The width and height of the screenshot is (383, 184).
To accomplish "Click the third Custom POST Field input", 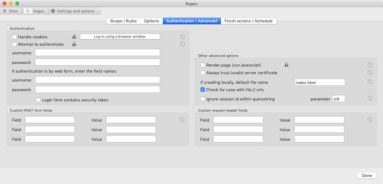I will click(x=50, y=139).
